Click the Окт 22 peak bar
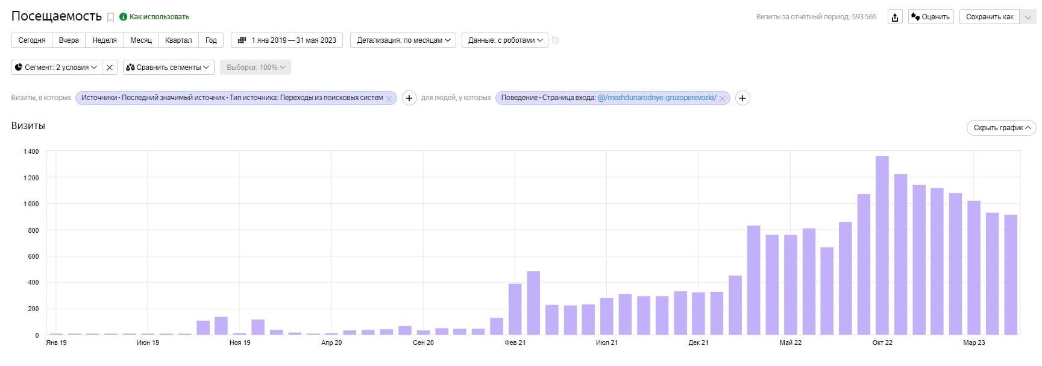Viewport: 1042px width, 366px height. (x=882, y=245)
